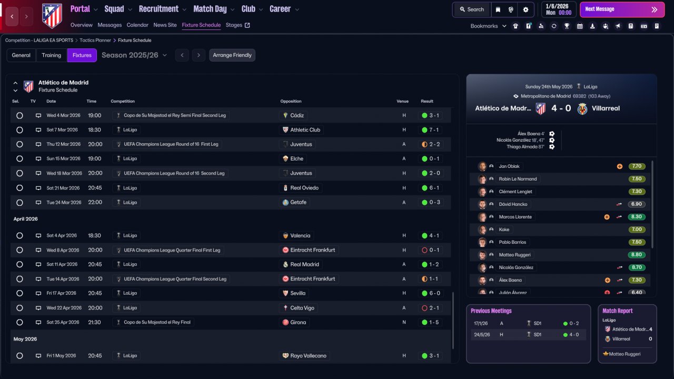Switch to the General tab
The image size is (674, 379).
tap(21, 55)
